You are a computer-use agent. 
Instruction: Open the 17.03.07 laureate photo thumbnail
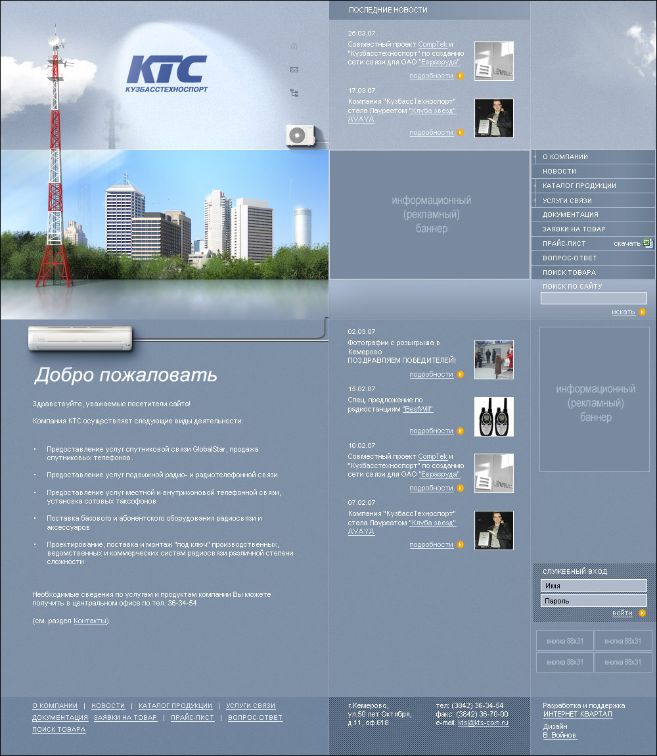[493, 118]
